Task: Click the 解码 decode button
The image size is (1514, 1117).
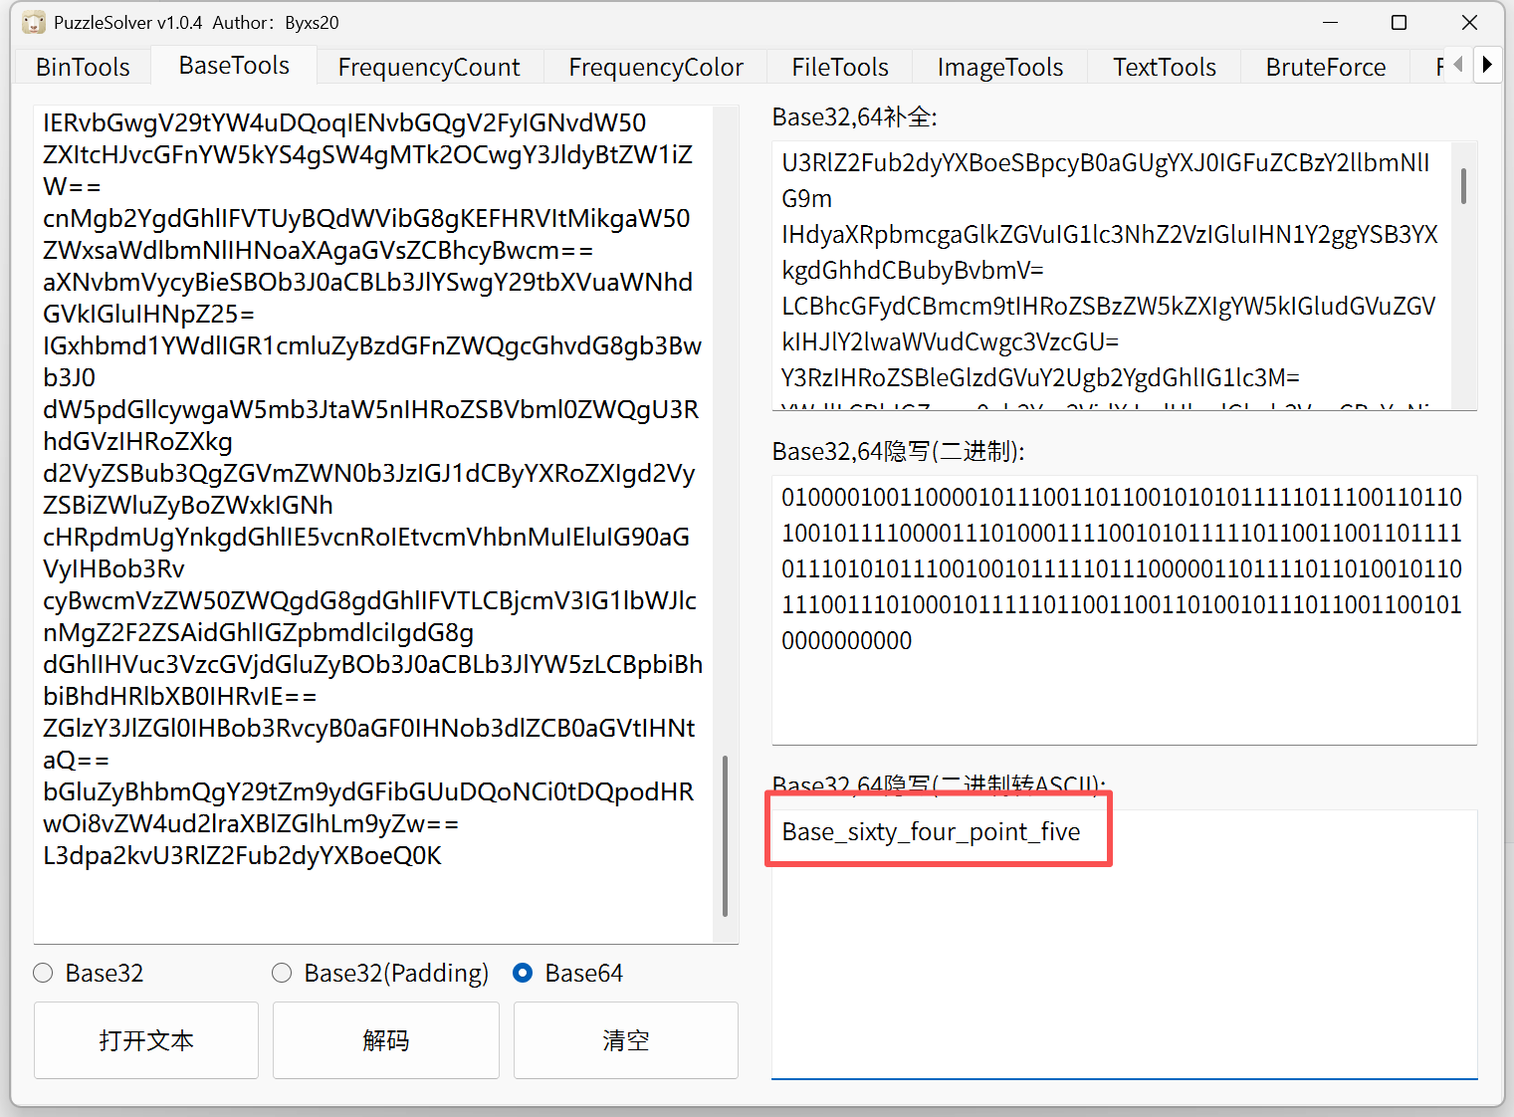Action: click(385, 1040)
